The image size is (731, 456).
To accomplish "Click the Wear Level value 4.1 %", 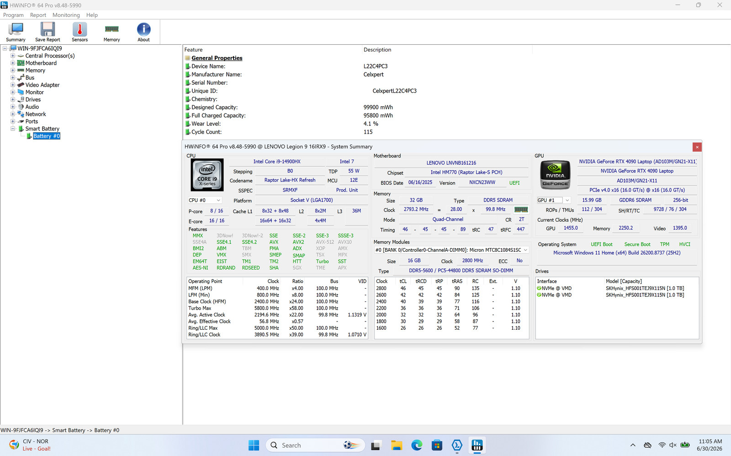I will (x=371, y=124).
